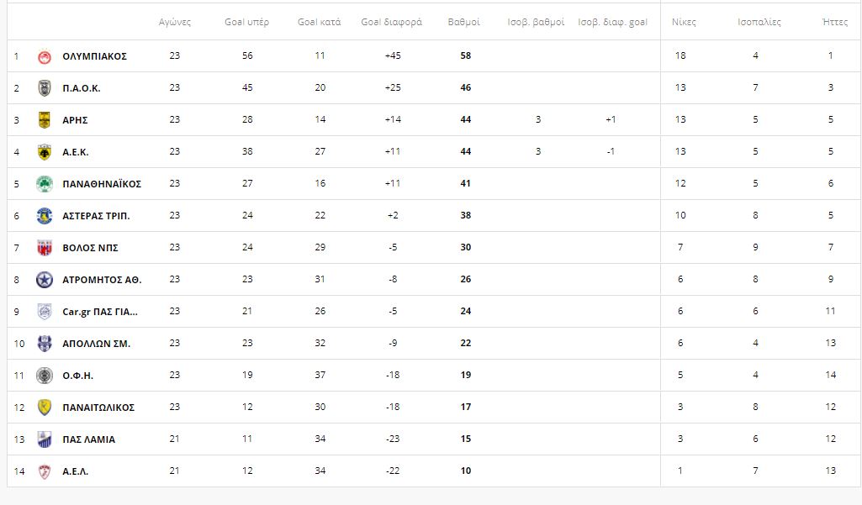
Task: Click the Π.Α.Ο.Κ. team crest
Action: tap(45, 88)
